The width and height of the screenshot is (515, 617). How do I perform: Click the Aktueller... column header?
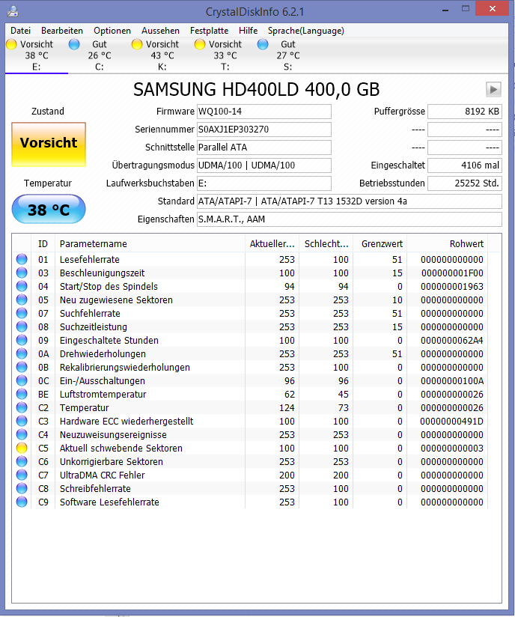tap(272, 244)
